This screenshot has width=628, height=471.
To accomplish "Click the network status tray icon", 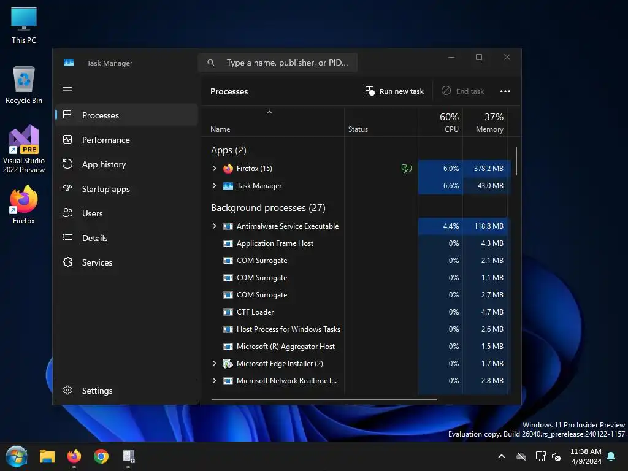I will (540, 456).
